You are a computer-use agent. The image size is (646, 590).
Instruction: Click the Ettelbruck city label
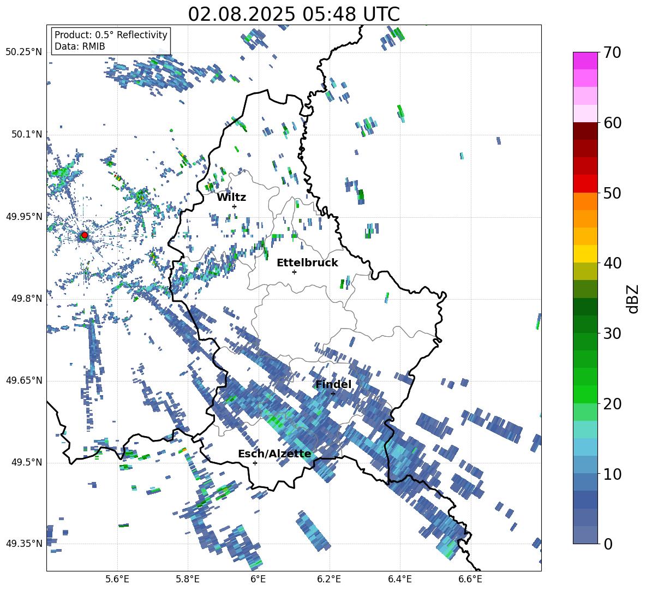tap(307, 263)
